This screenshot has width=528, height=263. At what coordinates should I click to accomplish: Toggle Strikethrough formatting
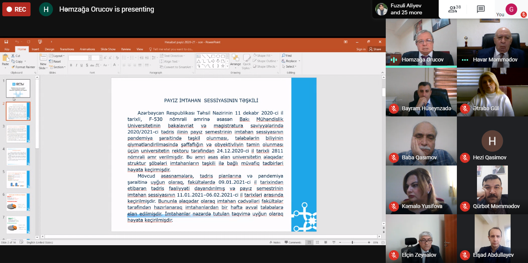click(92, 65)
